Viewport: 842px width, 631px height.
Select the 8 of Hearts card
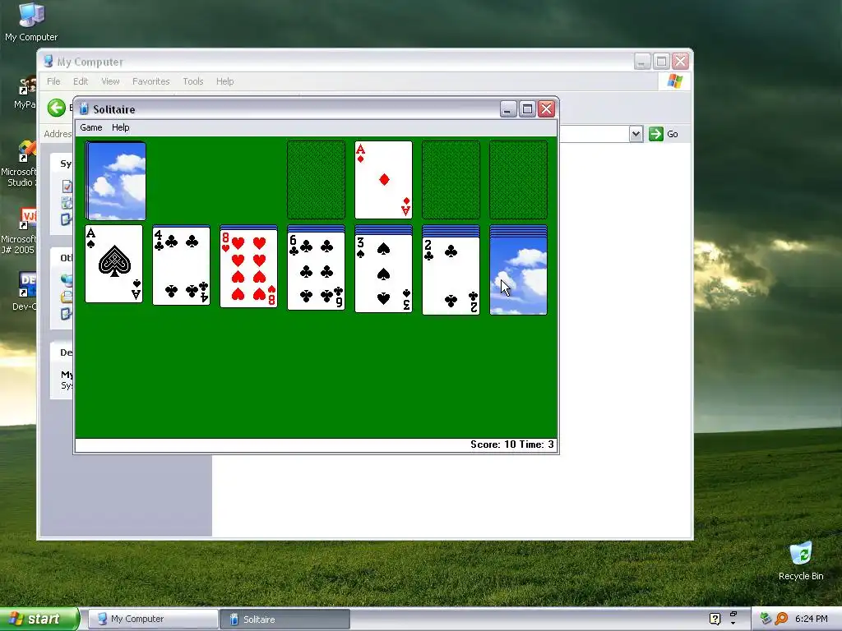pos(248,268)
